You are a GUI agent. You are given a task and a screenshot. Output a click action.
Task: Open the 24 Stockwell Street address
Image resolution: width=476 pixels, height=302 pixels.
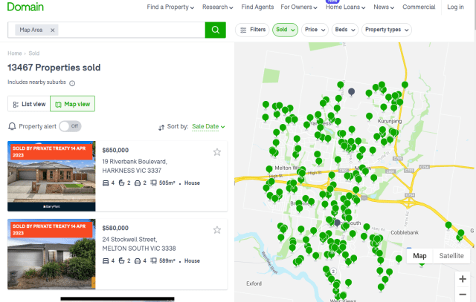pos(139,244)
